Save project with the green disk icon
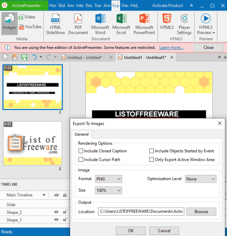The width and height of the screenshot is (227, 236). click(x=24, y=57)
